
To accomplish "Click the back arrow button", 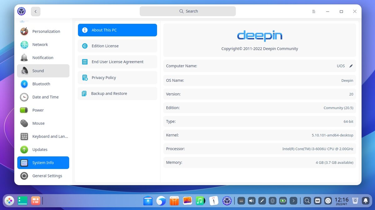I will coord(36,12).
